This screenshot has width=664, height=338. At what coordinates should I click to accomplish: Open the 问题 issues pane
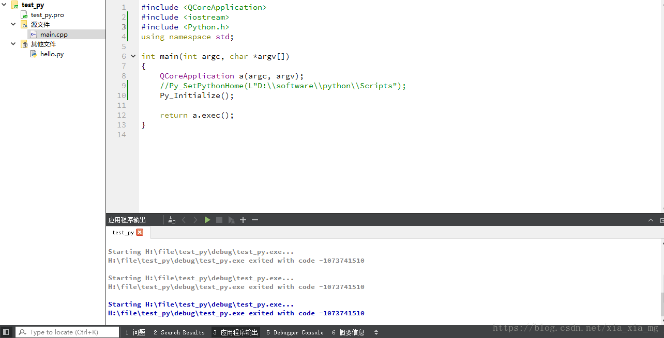coord(135,332)
